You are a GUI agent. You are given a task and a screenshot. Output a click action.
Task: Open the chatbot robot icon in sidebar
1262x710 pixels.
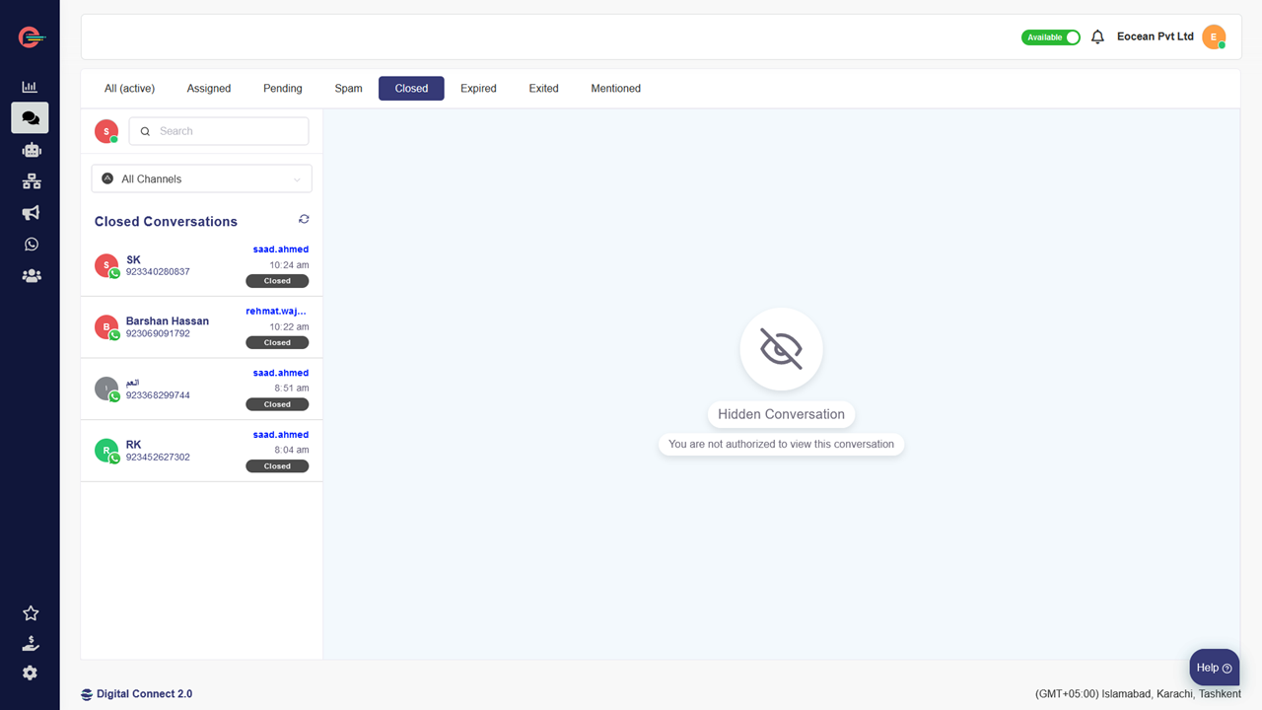31,150
